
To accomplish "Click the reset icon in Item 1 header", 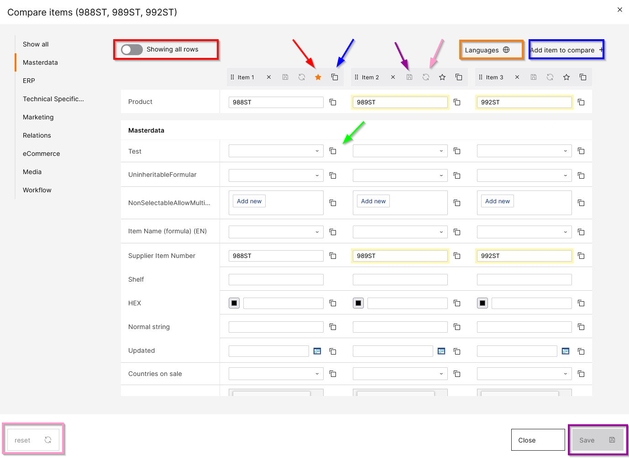I will point(302,77).
